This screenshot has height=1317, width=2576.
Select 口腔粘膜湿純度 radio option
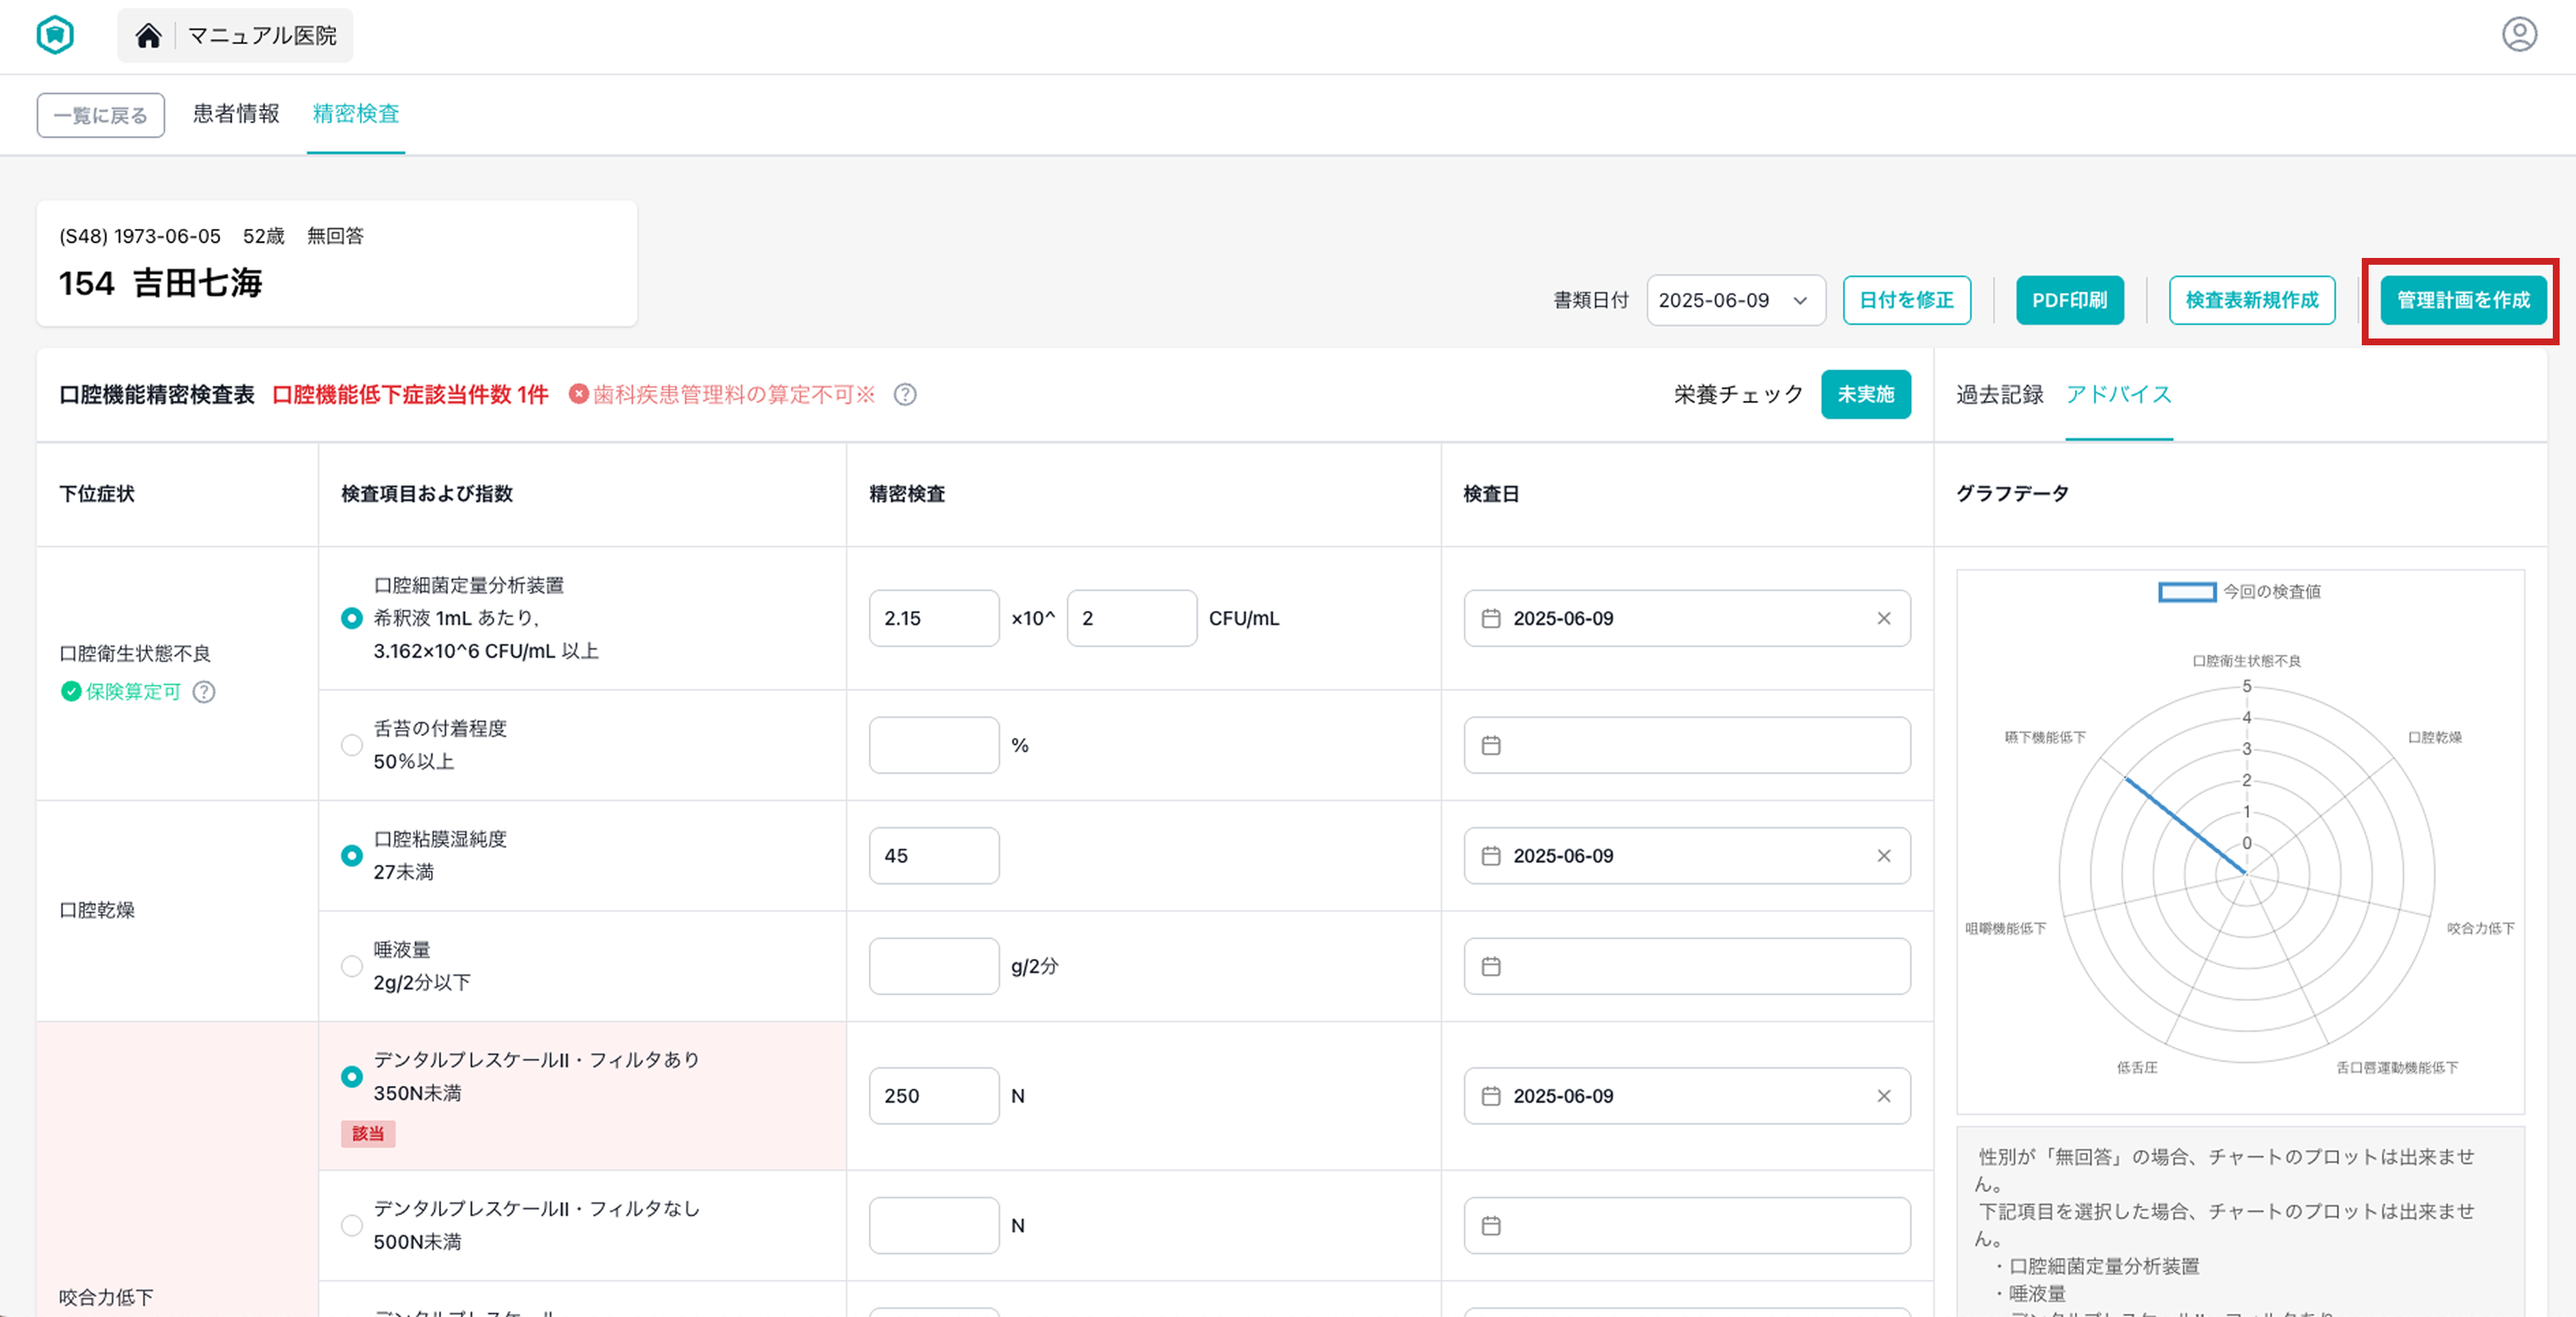[x=352, y=857]
